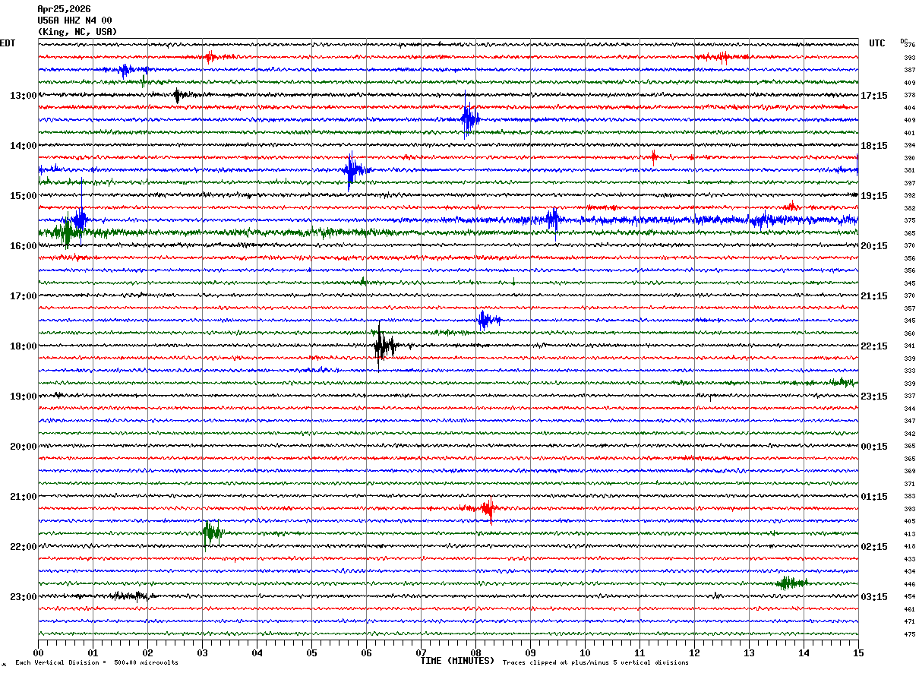Click the UTC timezone header
This screenshot has height=673, width=919.
click(x=877, y=43)
